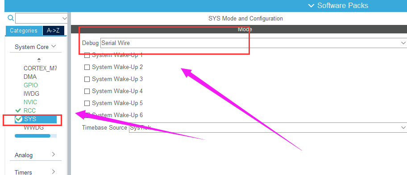
Task: Click the Mode section header bar
Action: (239, 29)
